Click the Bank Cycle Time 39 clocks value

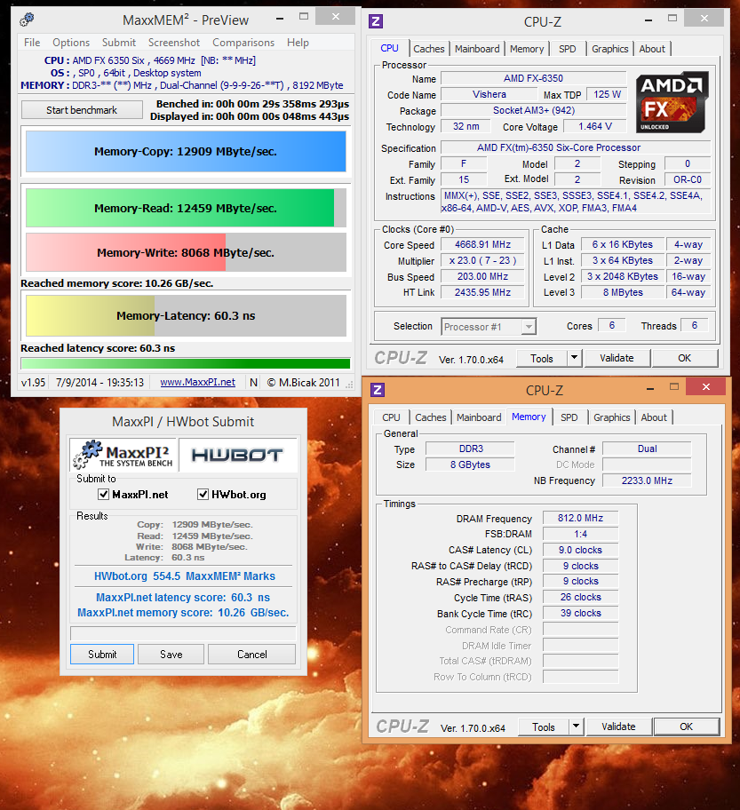[x=580, y=613]
